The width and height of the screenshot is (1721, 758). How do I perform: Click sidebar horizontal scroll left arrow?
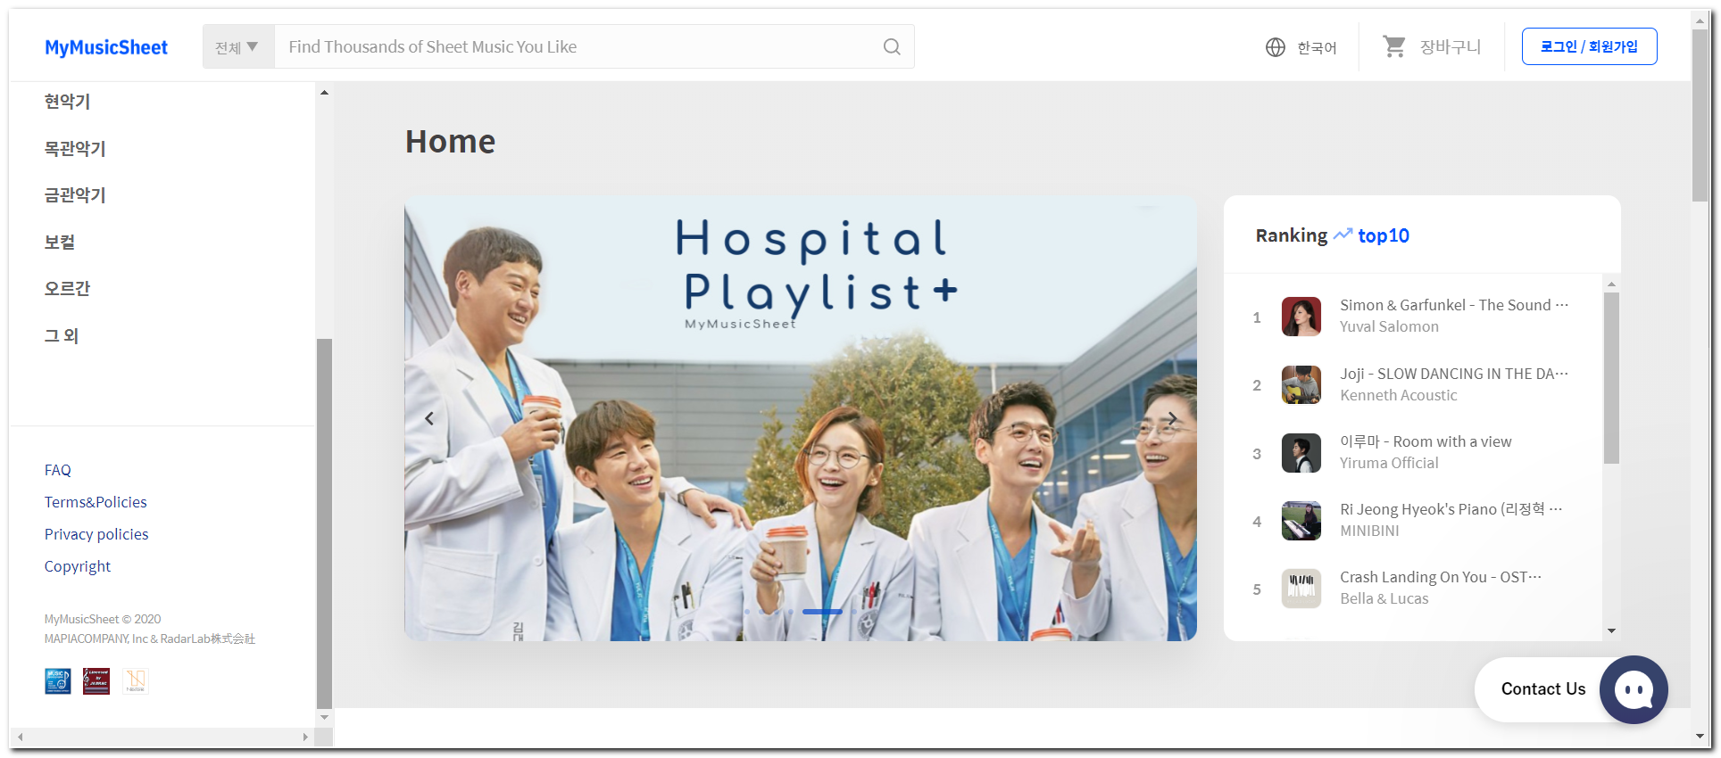[x=20, y=737]
